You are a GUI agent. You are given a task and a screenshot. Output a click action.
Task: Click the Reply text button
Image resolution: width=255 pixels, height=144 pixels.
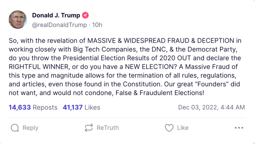[x=31, y=128]
